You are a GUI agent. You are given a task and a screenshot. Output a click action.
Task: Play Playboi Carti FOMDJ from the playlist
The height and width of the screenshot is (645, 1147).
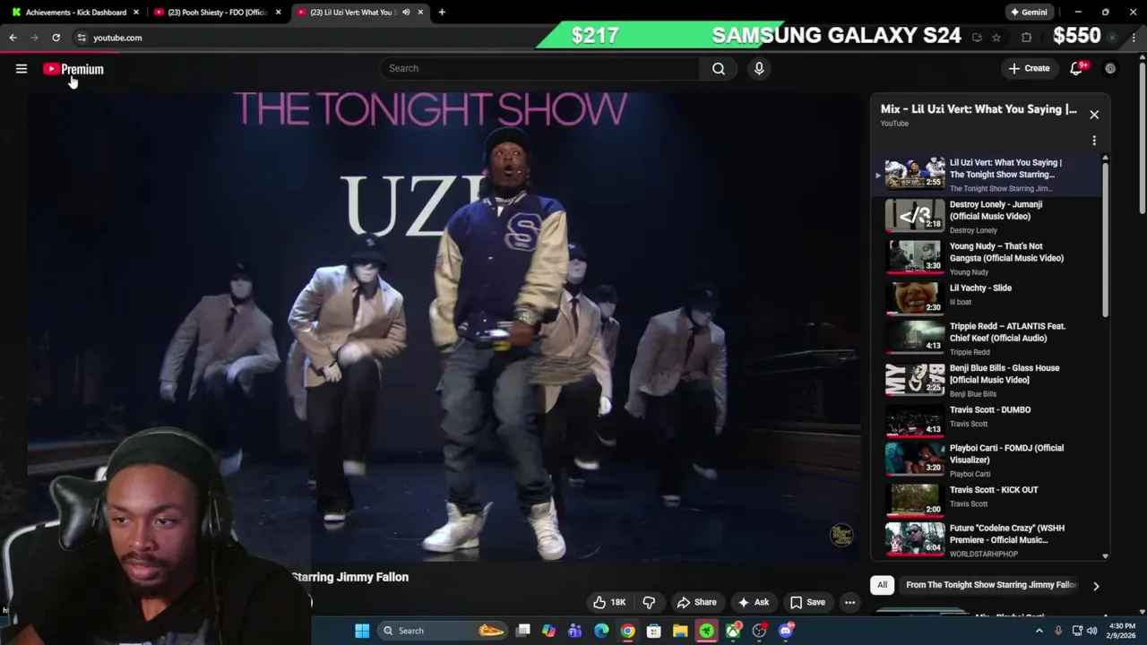click(x=987, y=460)
